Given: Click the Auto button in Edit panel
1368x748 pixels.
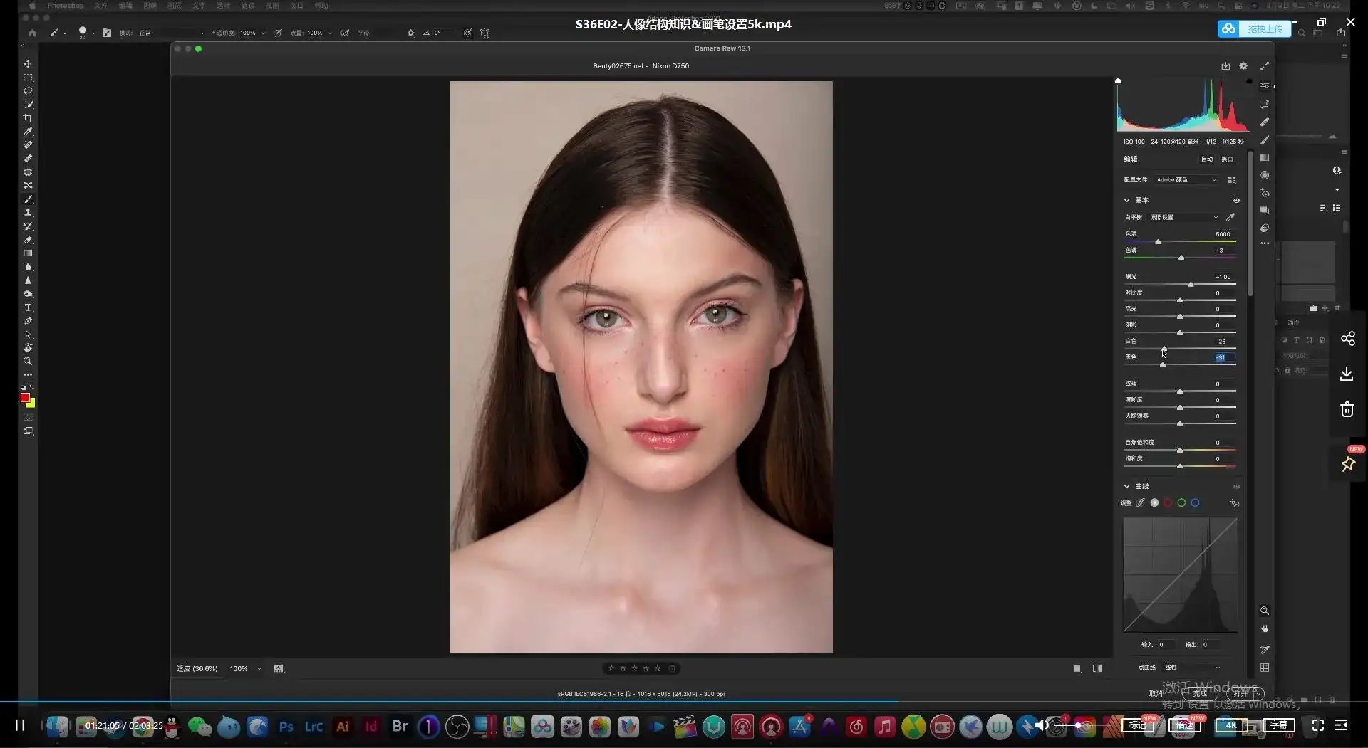Looking at the screenshot, I should pyautogui.click(x=1206, y=159).
